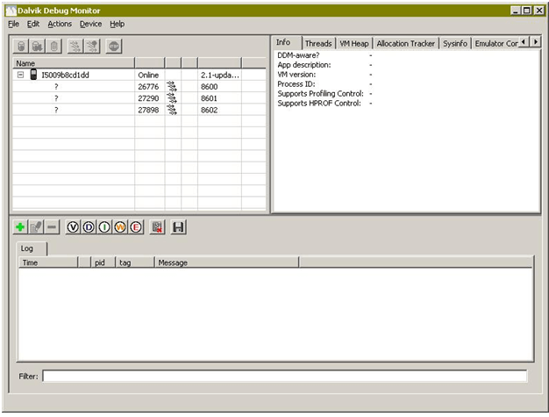Click the Stop process icon
This screenshot has width=549, height=417.
[x=114, y=46]
